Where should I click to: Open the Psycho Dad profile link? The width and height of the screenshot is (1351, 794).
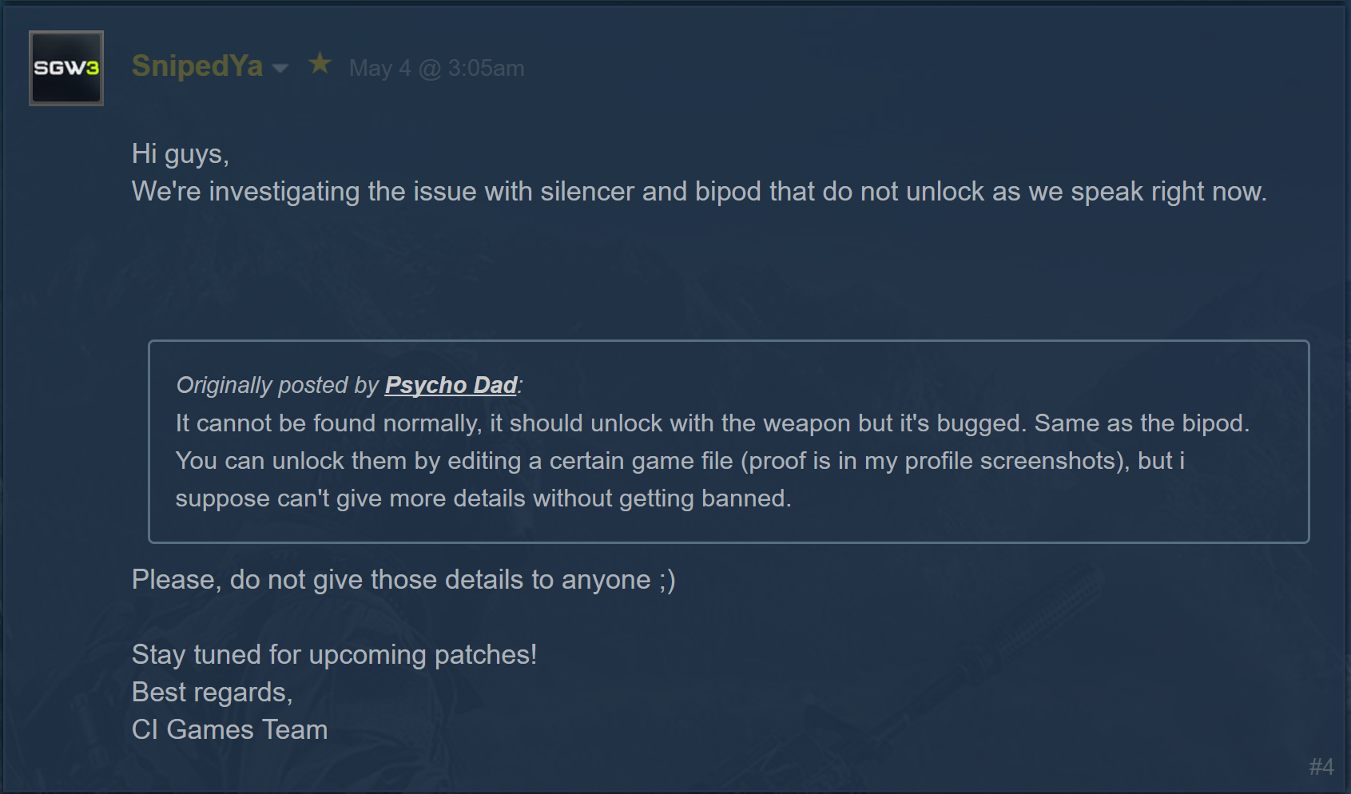click(x=451, y=385)
